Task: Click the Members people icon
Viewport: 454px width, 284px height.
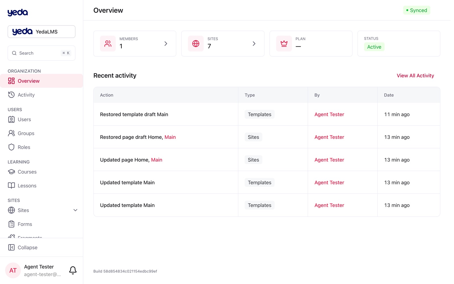Action: click(108, 43)
